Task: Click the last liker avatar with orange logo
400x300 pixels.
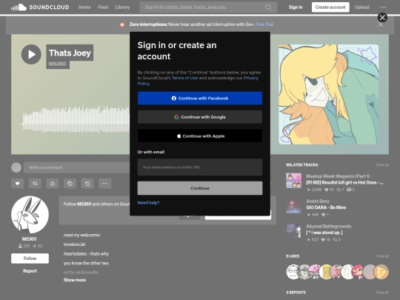Action: point(381,272)
